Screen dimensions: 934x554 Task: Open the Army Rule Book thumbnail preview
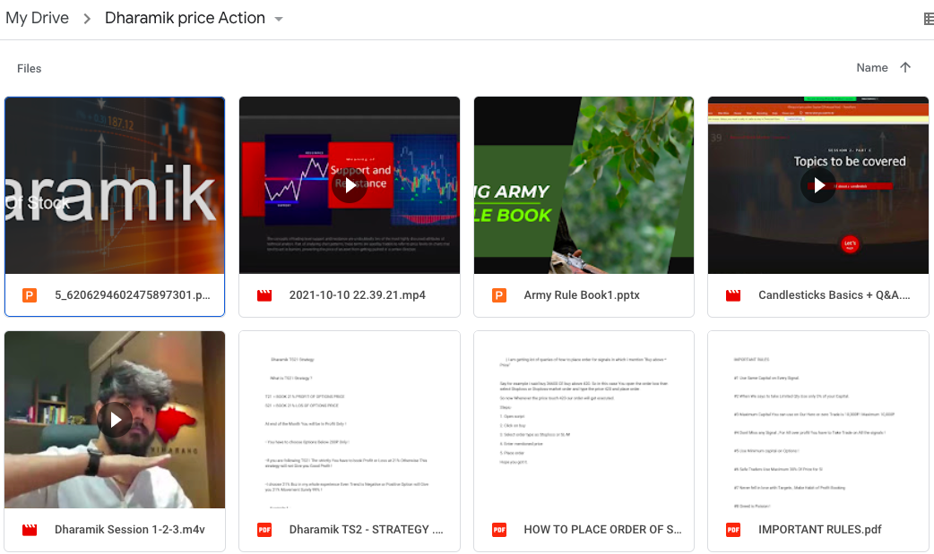tap(584, 185)
